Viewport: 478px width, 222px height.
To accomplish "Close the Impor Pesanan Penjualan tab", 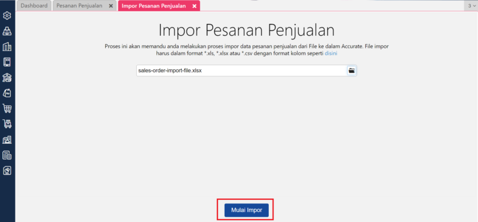I will pos(194,6).
